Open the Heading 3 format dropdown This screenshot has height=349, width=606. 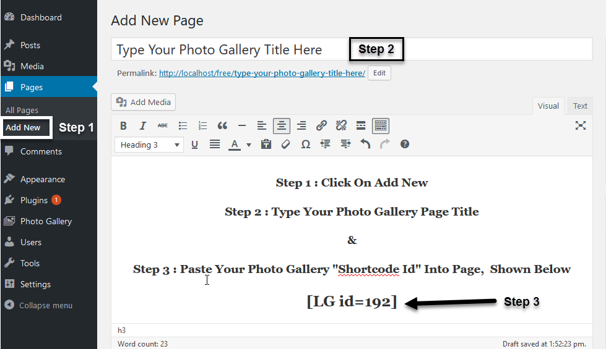[149, 145]
